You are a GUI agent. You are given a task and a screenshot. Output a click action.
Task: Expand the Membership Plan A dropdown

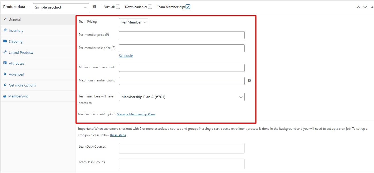click(182, 97)
